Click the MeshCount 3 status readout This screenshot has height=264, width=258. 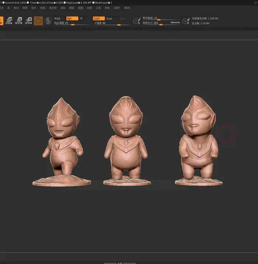click(x=104, y=3)
